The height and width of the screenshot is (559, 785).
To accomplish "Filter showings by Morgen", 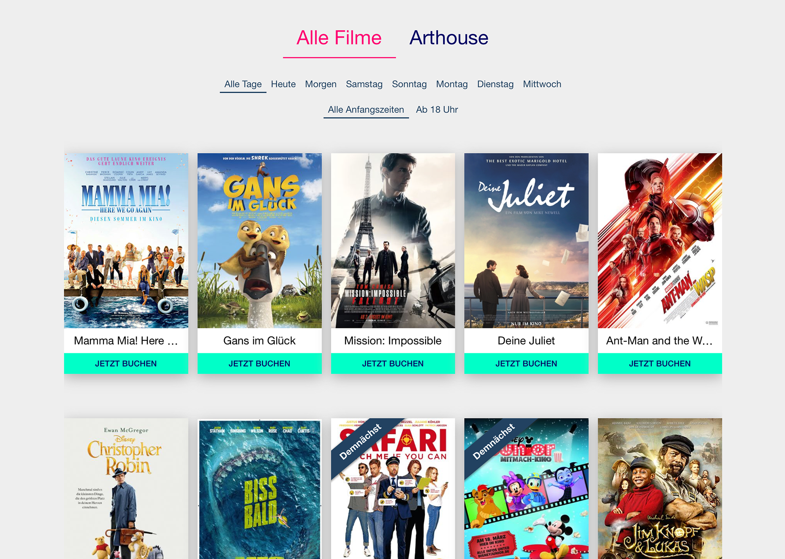I will (321, 84).
